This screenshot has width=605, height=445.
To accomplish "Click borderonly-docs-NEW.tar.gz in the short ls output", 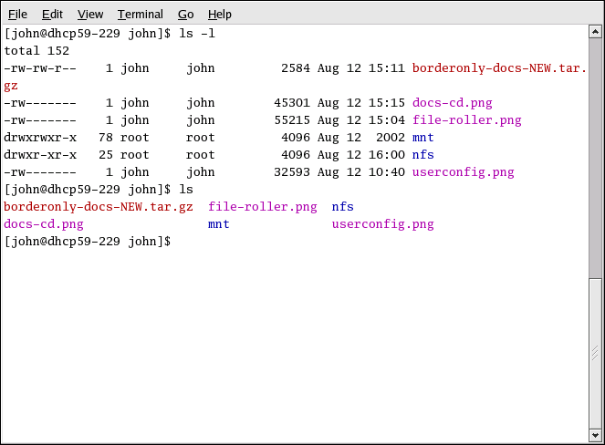I will tap(99, 207).
